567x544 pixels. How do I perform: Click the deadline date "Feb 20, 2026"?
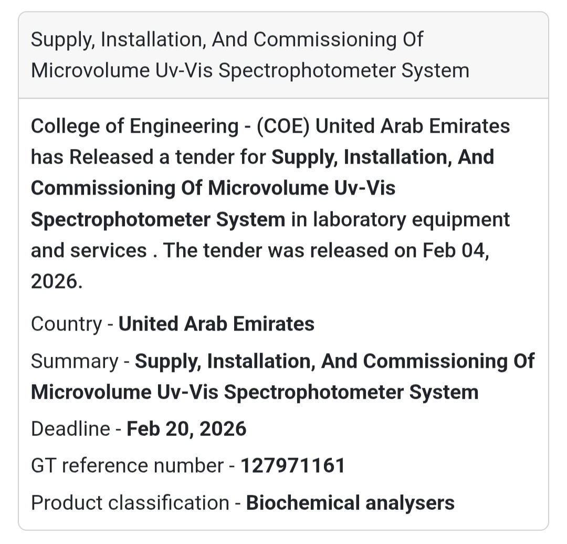click(187, 429)
